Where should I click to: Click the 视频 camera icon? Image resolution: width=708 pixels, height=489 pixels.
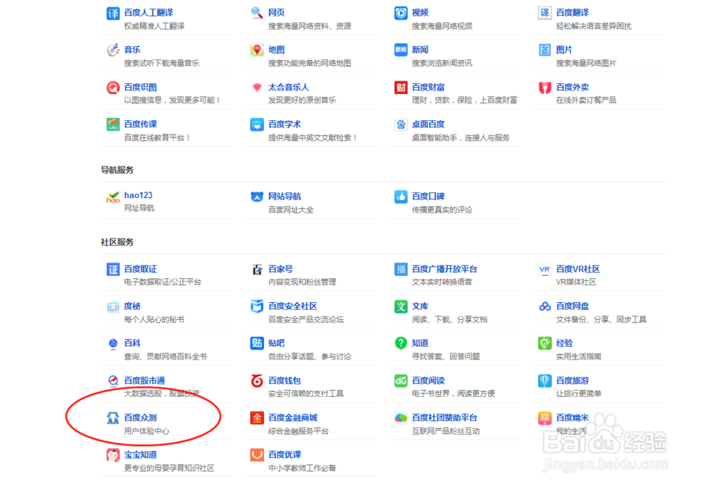point(401,13)
